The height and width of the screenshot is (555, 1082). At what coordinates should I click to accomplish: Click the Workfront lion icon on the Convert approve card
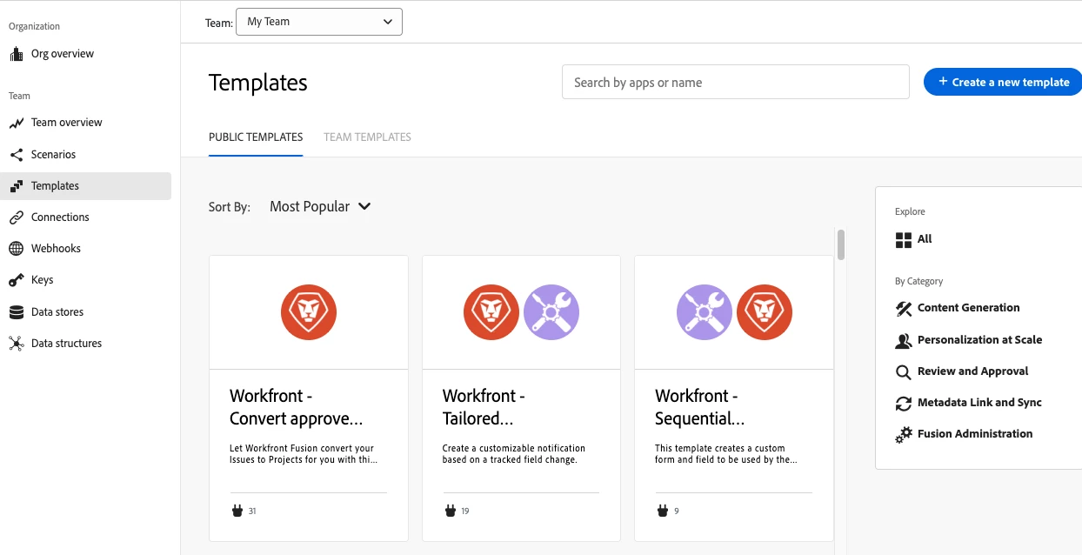(x=309, y=312)
